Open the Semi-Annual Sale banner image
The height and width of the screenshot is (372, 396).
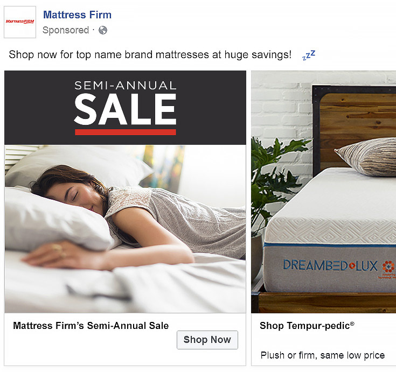125,108
